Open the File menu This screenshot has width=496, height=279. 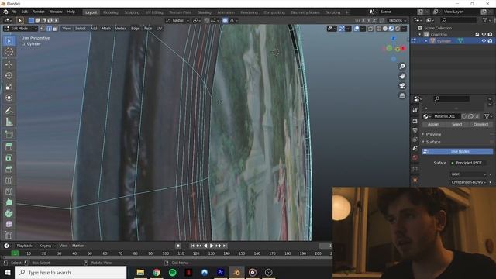(14, 12)
